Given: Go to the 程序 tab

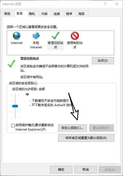Looking at the screenshot, I should click(69, 14).
